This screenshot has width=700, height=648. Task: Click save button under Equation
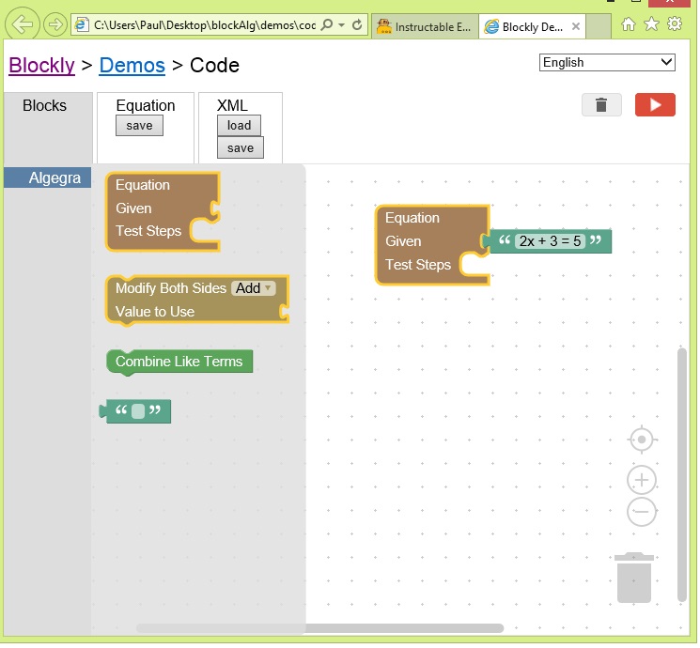(x=140, y=126)
